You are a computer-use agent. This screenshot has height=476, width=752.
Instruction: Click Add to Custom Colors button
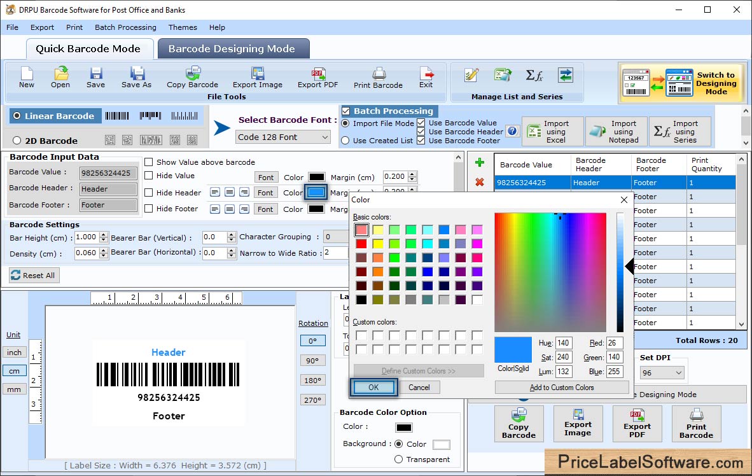click(561, 388)
